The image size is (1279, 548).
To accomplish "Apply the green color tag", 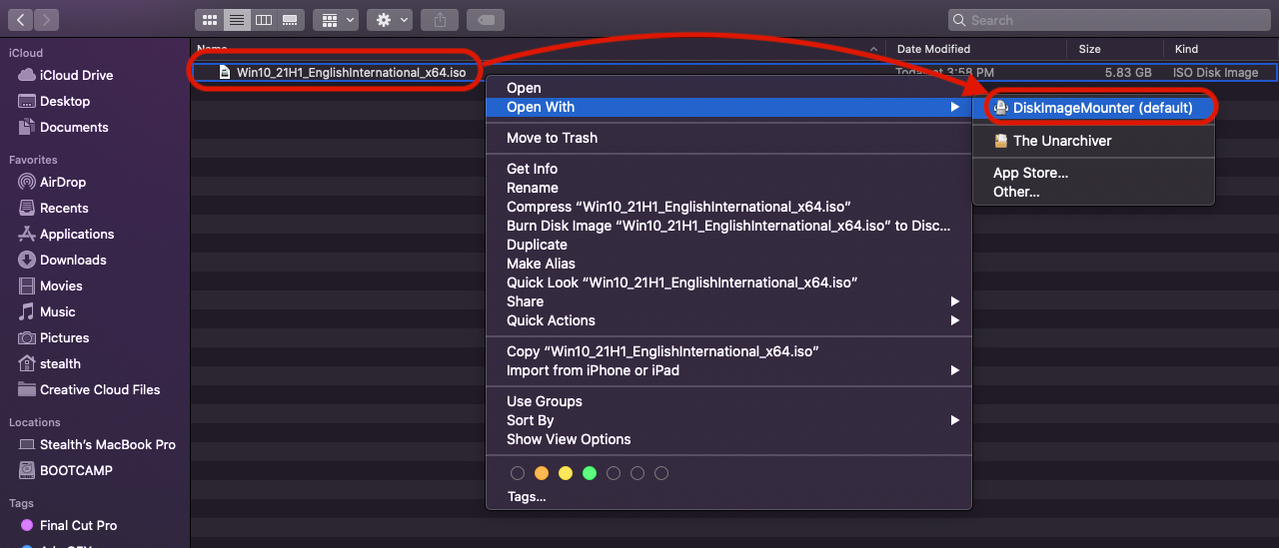I will (590, 473).
